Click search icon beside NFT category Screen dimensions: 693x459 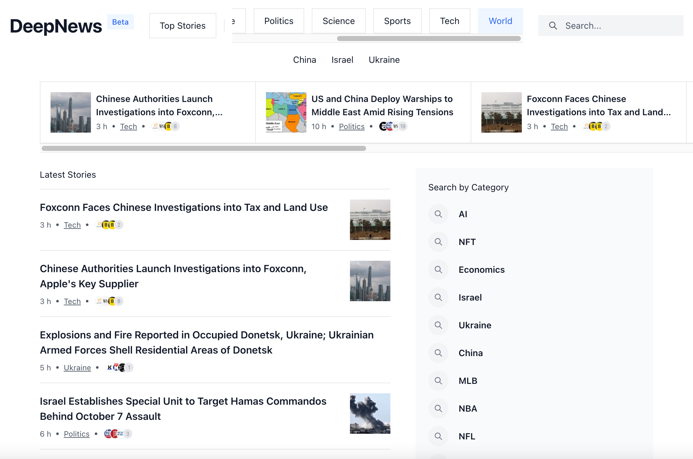pyautogui.click(x=438, y=242)
